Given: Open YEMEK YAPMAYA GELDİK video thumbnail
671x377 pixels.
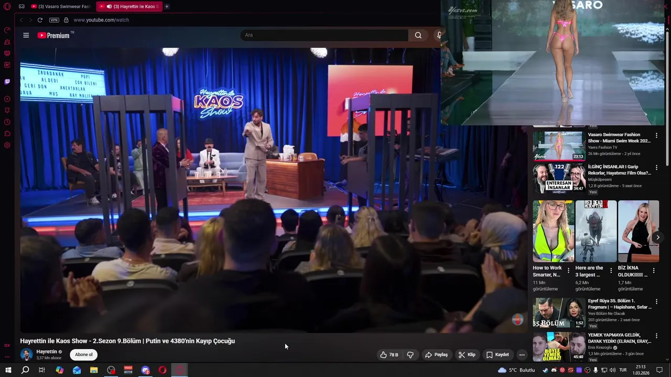Looking at the screenshot, I should [x=559, y=346].
